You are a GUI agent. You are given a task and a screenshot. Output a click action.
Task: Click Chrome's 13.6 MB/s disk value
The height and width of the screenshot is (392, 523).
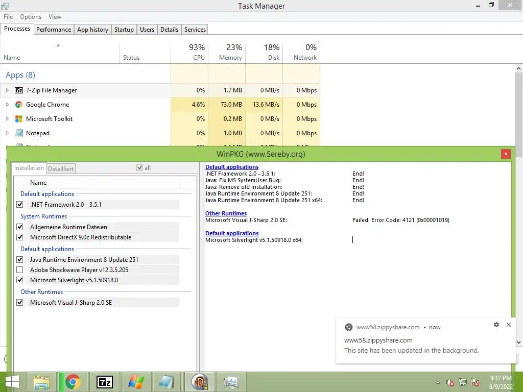click(266, 105)
